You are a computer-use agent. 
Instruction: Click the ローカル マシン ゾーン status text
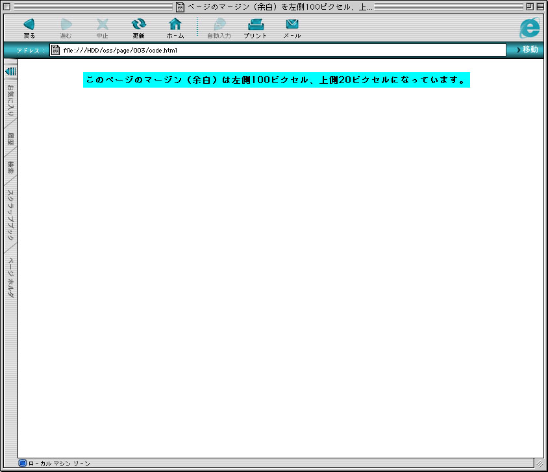click(x=59, y=464)
